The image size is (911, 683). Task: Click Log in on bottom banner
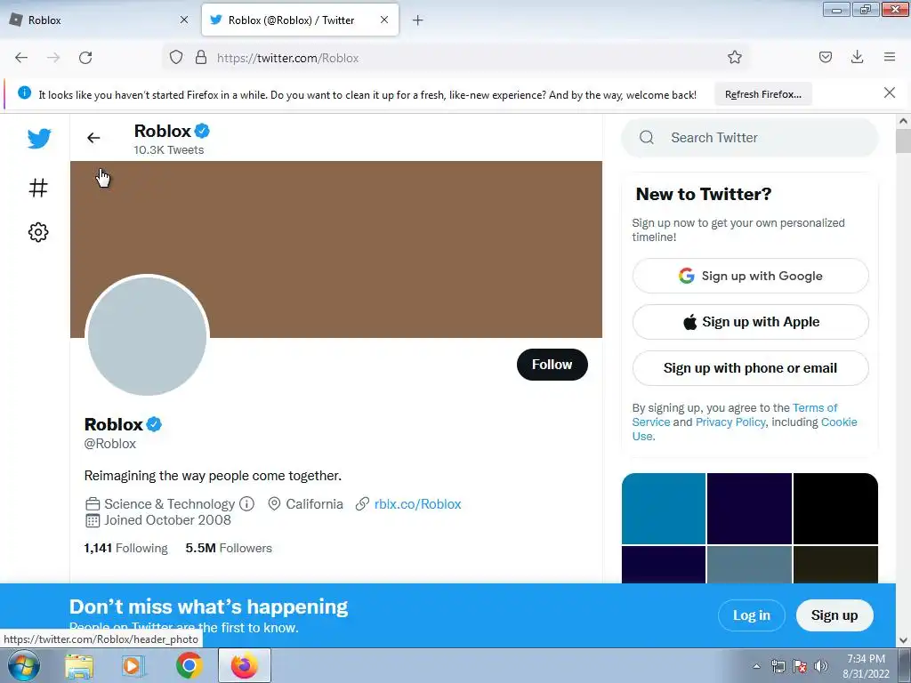click(751, 615)
